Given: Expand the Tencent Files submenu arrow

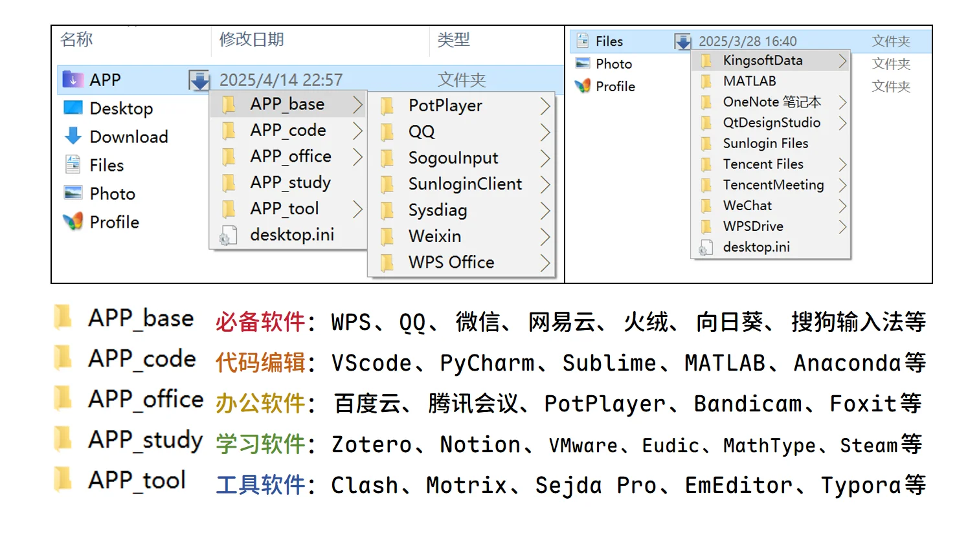Looking at the screenshot, I should [842, 164].
